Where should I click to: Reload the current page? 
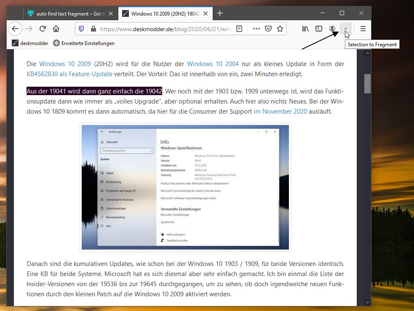click(x=43, y=29)
